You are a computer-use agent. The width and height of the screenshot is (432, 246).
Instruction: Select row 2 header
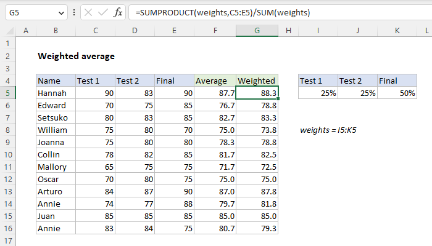pos(7,56)
